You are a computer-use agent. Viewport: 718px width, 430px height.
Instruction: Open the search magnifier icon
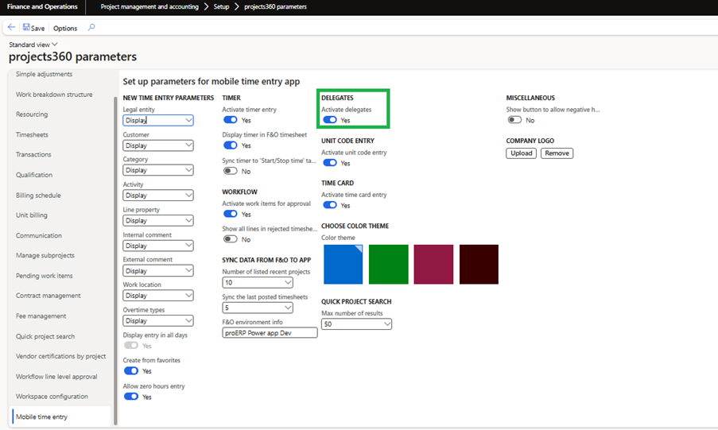pos(91,28)
